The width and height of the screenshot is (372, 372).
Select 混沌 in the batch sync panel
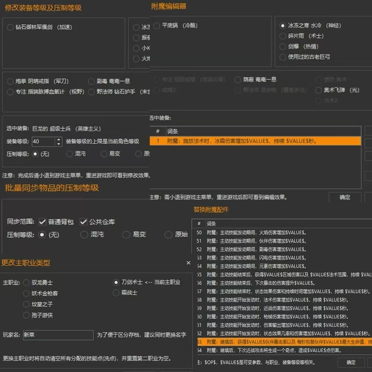click(x=84, y=235)
